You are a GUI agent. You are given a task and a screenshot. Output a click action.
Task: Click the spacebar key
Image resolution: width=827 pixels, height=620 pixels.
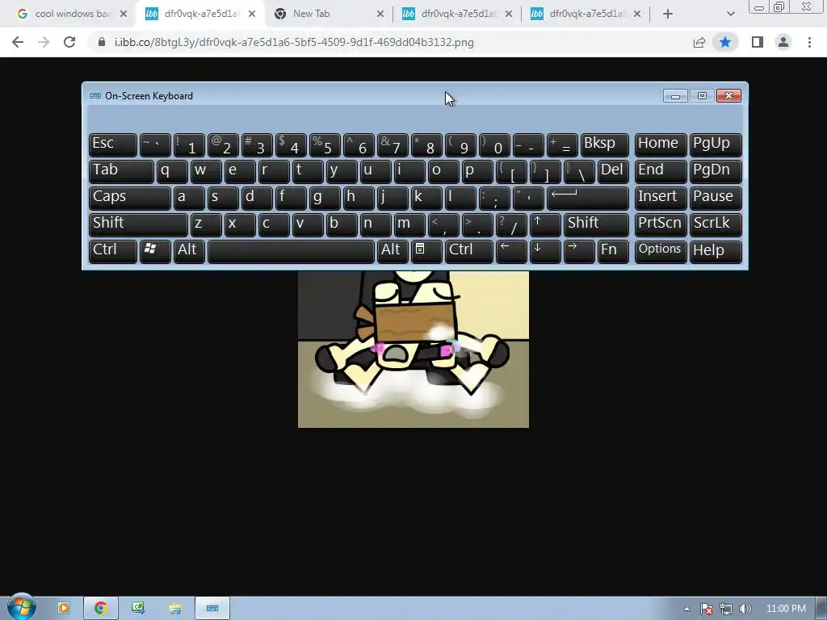pos(291,252)
